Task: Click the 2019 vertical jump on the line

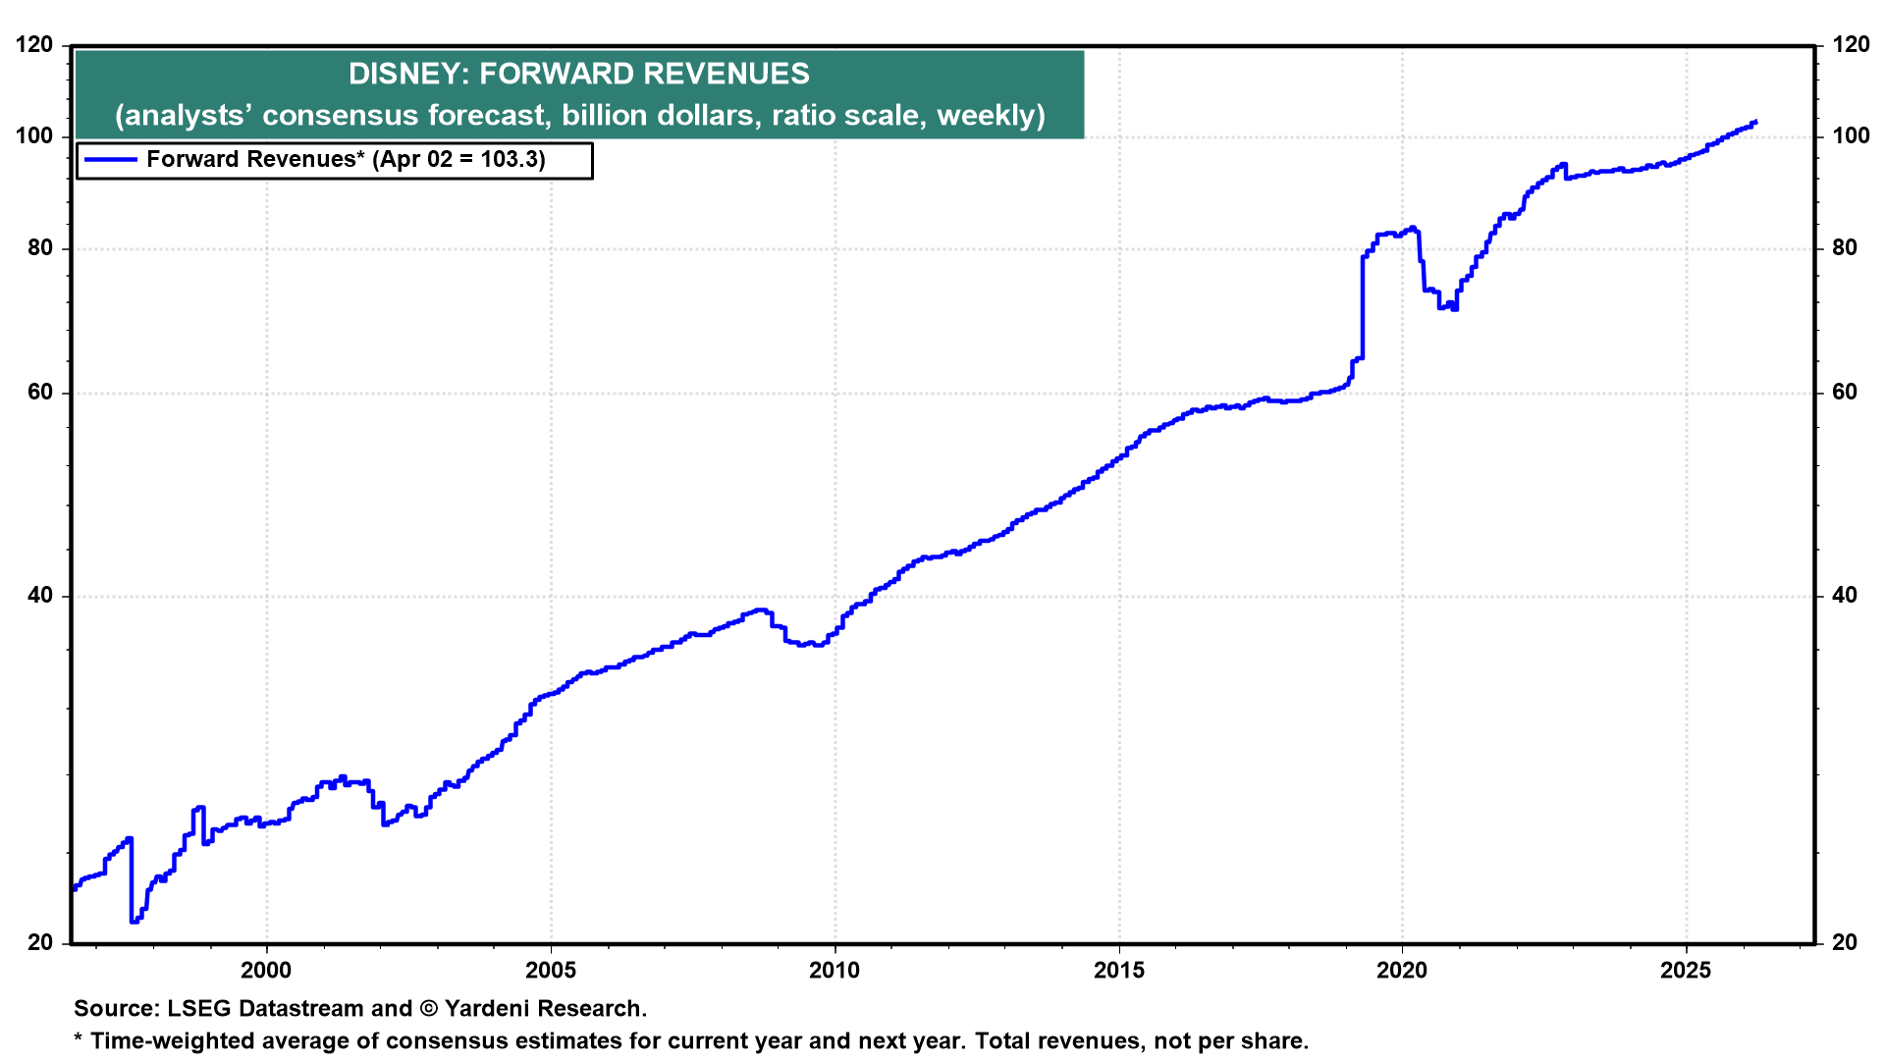Action: 1363,309
